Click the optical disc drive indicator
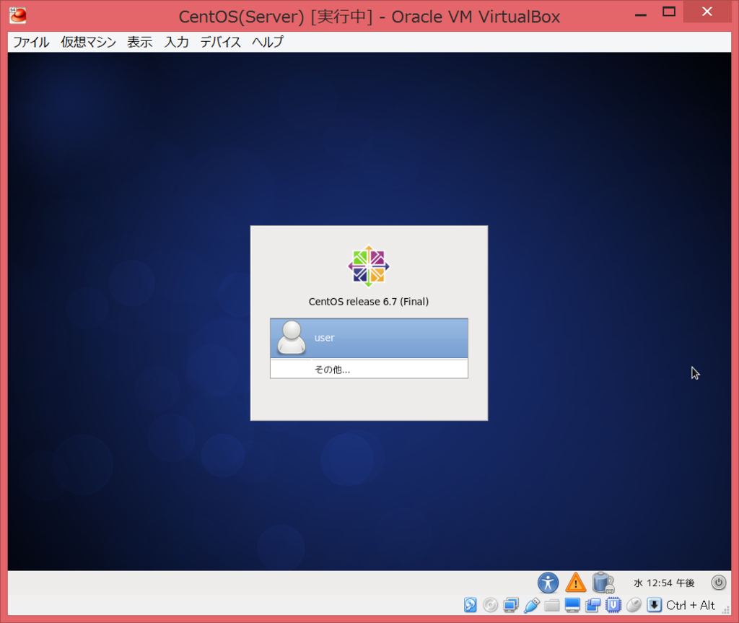The height and width of the screenshot is (623, 739). [x=491, y=605]
